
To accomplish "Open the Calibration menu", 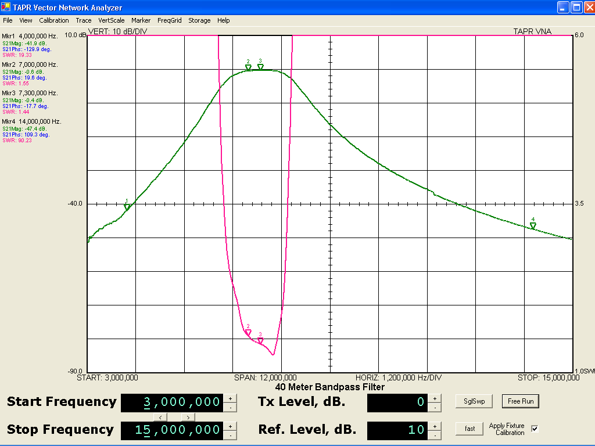I will [54, 20].
